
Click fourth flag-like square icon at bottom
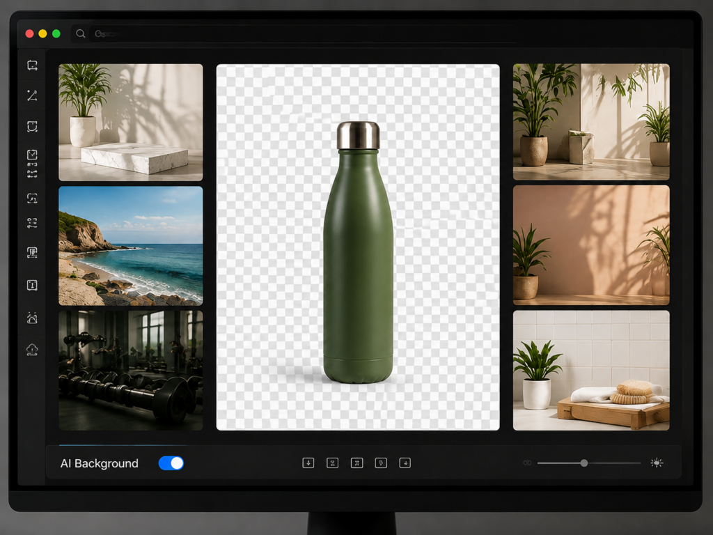coord(381,463)
